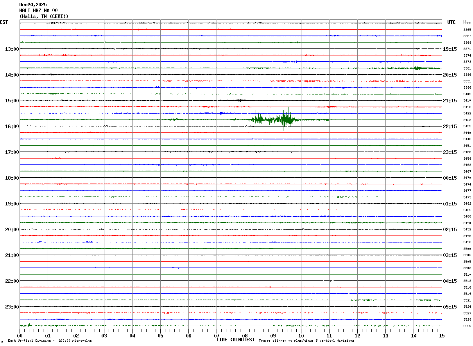Click the CST timezone heading
Image resolution: width=473 pixels, height=346 pixels.
coord(4,22)
